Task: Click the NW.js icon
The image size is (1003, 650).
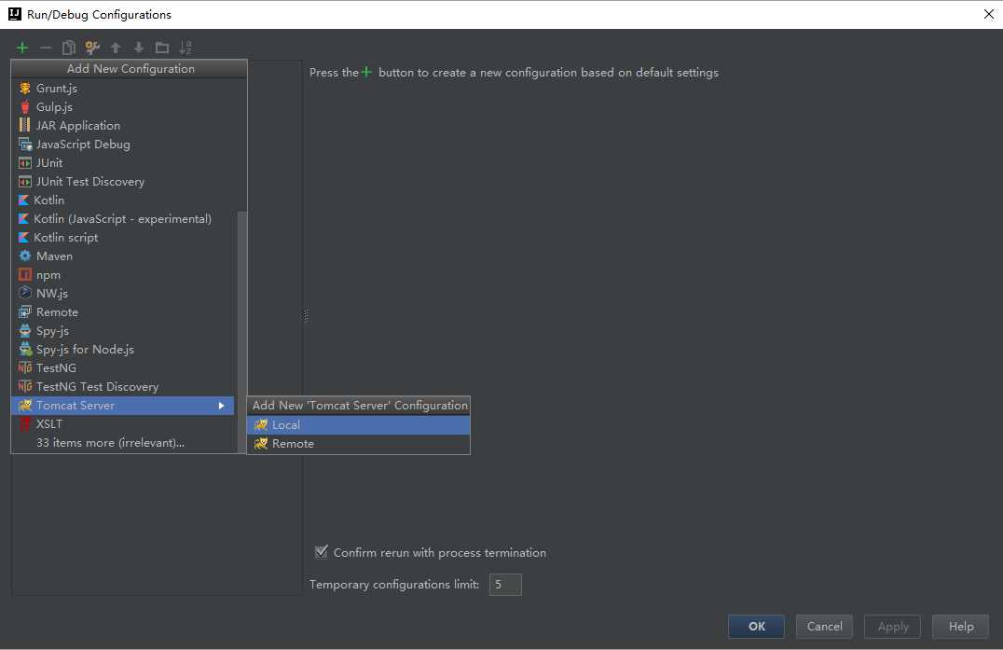Action: coord(25,293)
